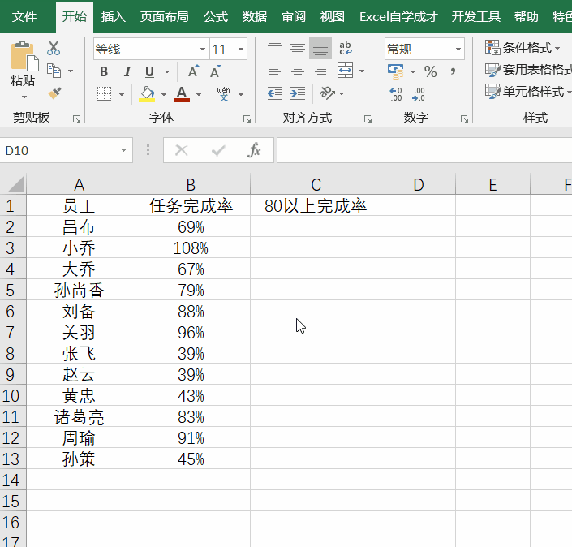Apply accounting number format icon

(396, 71)
